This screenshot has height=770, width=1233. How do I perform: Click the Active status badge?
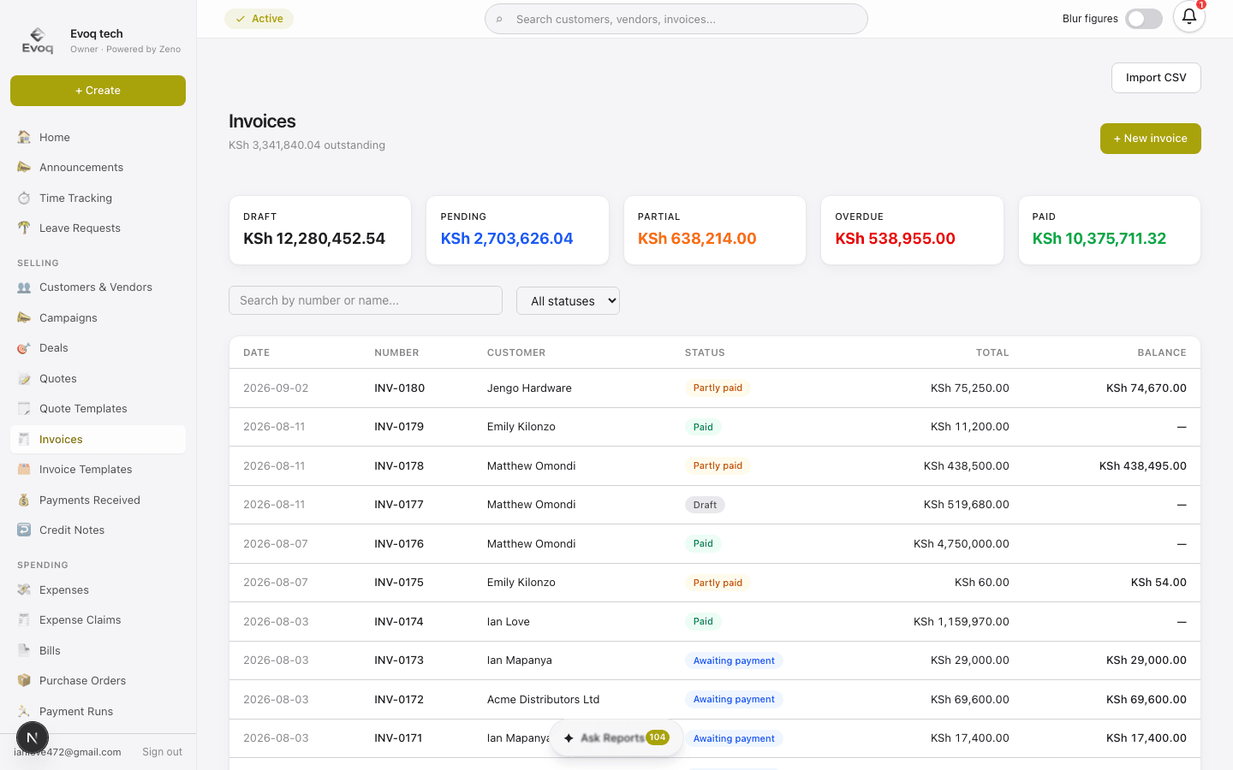[259, 19]
